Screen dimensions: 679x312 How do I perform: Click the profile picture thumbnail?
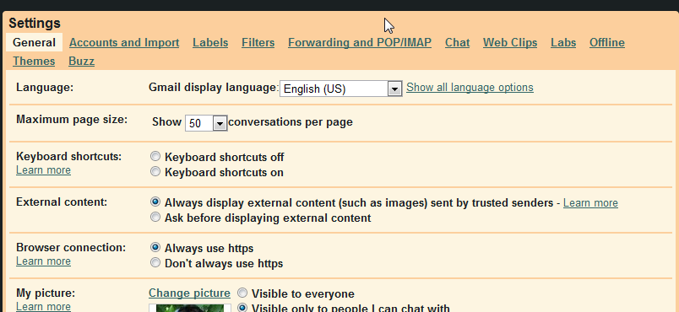190,308
